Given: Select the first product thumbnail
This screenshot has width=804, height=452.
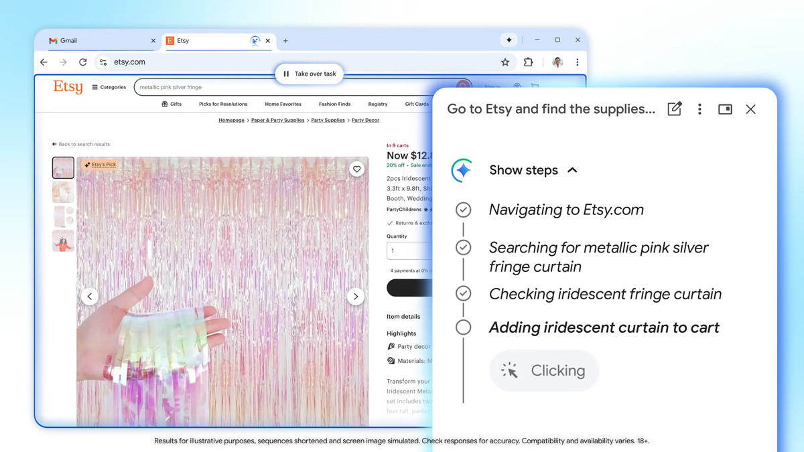Looking at the screenshot, I should [63, 167].
